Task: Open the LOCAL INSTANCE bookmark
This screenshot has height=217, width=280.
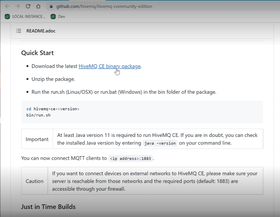Action: coord(25,17)
